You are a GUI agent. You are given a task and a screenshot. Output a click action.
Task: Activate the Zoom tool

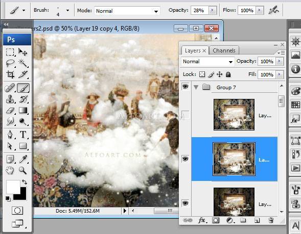coord(23,170)
